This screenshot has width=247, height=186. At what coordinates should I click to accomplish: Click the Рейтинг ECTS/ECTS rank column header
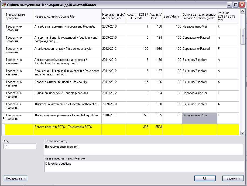pyautogui.click(x=228, y=16)
